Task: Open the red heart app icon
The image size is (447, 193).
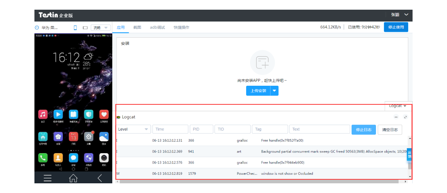Action: point(104,114)
